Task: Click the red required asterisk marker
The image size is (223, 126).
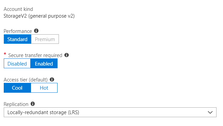Action: [x=5, y=54]
